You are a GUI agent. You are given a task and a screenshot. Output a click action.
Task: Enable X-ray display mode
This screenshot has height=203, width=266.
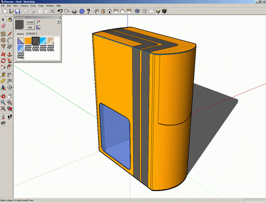(138, 11)
